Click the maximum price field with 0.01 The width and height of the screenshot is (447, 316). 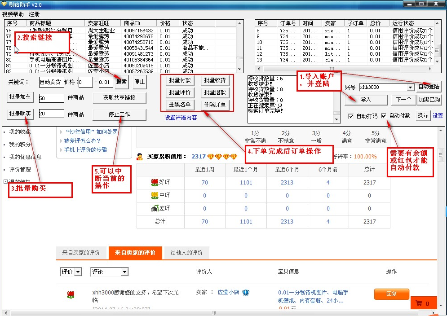coord(106,82)
